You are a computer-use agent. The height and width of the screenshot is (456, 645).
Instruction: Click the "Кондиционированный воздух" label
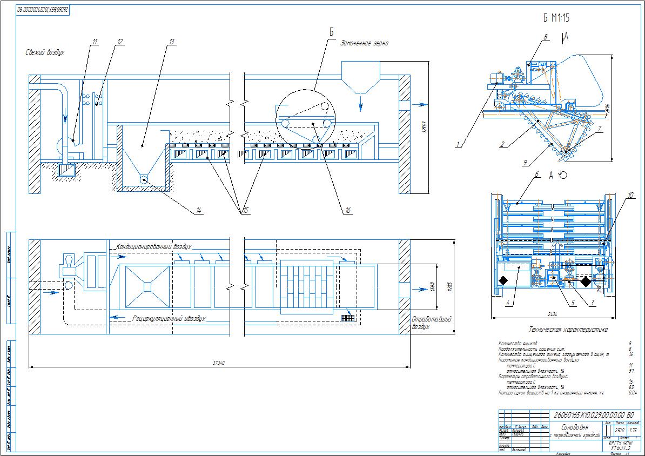click(153, 247)
